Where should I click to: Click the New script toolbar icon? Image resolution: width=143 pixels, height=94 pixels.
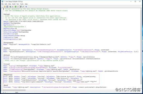point(3,6)
